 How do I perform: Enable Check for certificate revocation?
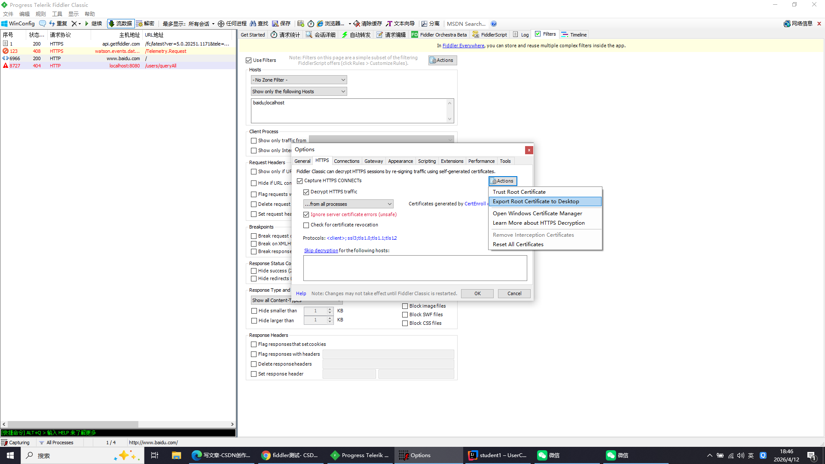click(x=306, y=225)
